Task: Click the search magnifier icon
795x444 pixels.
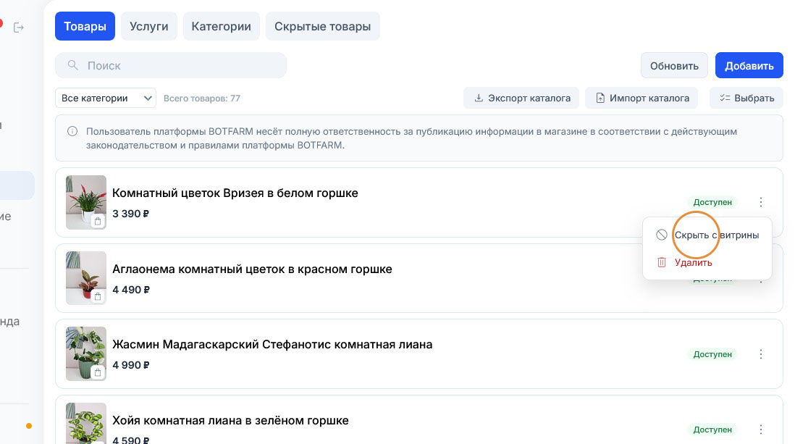Action: coord(73,65)
